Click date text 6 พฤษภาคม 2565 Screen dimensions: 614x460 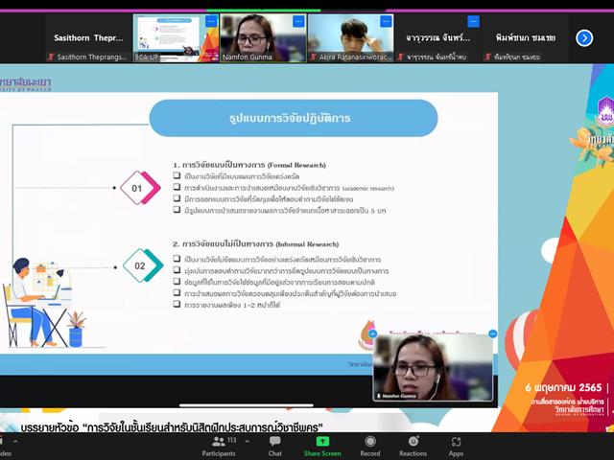point(563,387)
